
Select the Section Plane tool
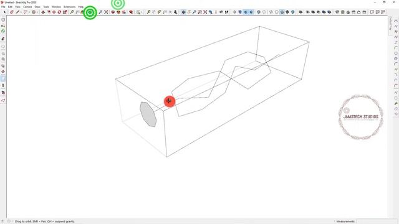(x=234, y=12)
